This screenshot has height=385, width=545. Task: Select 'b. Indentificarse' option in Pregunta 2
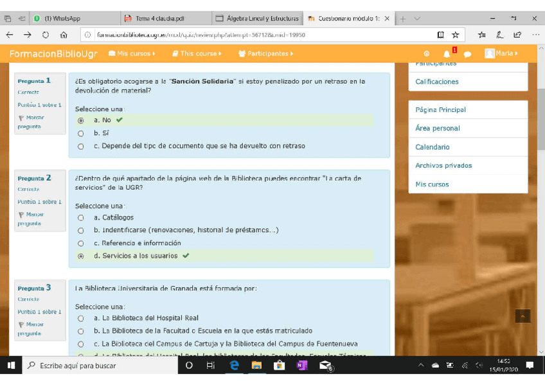(x=80, y=230)
